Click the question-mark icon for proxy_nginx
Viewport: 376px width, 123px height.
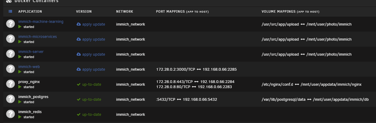pyautogui.click(x=11, y=84)
